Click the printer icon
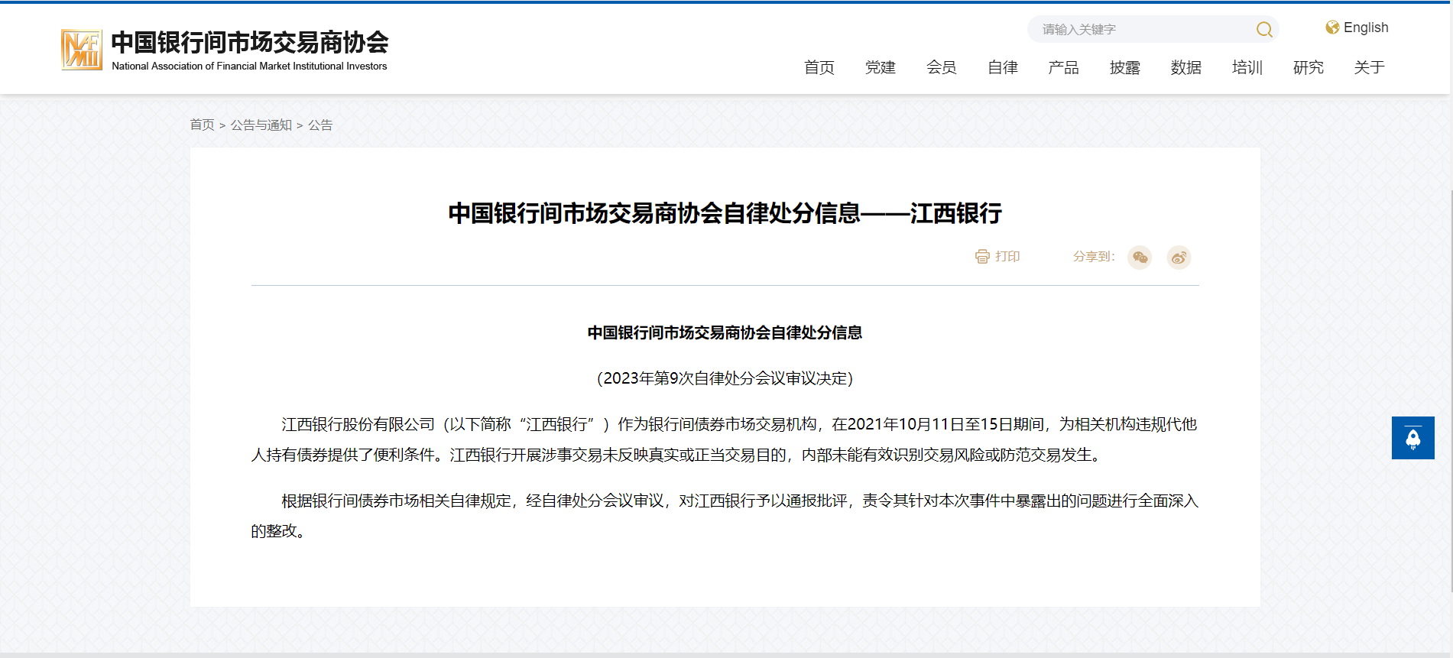Image resolution: width=1453 pixels, height=658 pixels. click(982, 257)
